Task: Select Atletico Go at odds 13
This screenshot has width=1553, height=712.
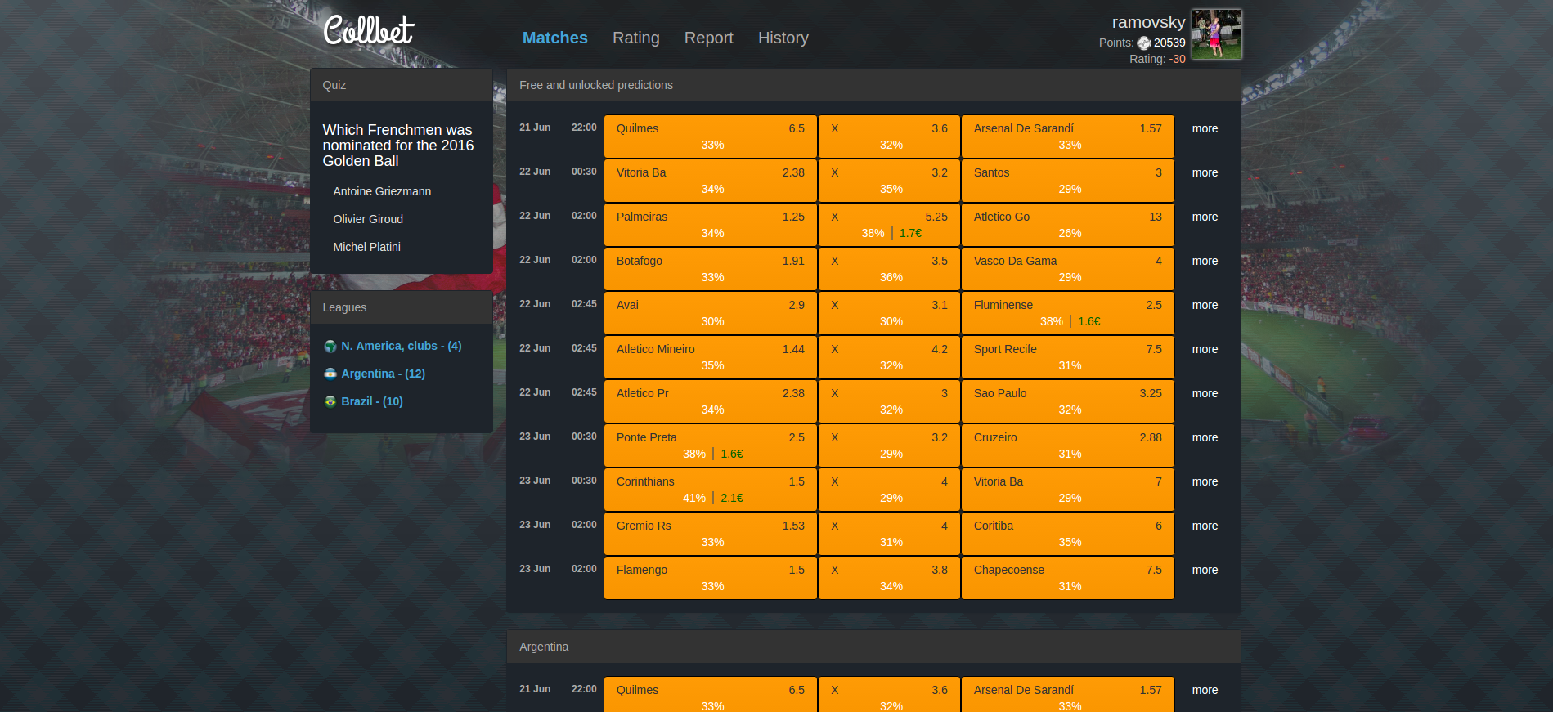Action: pos(1068,225)
